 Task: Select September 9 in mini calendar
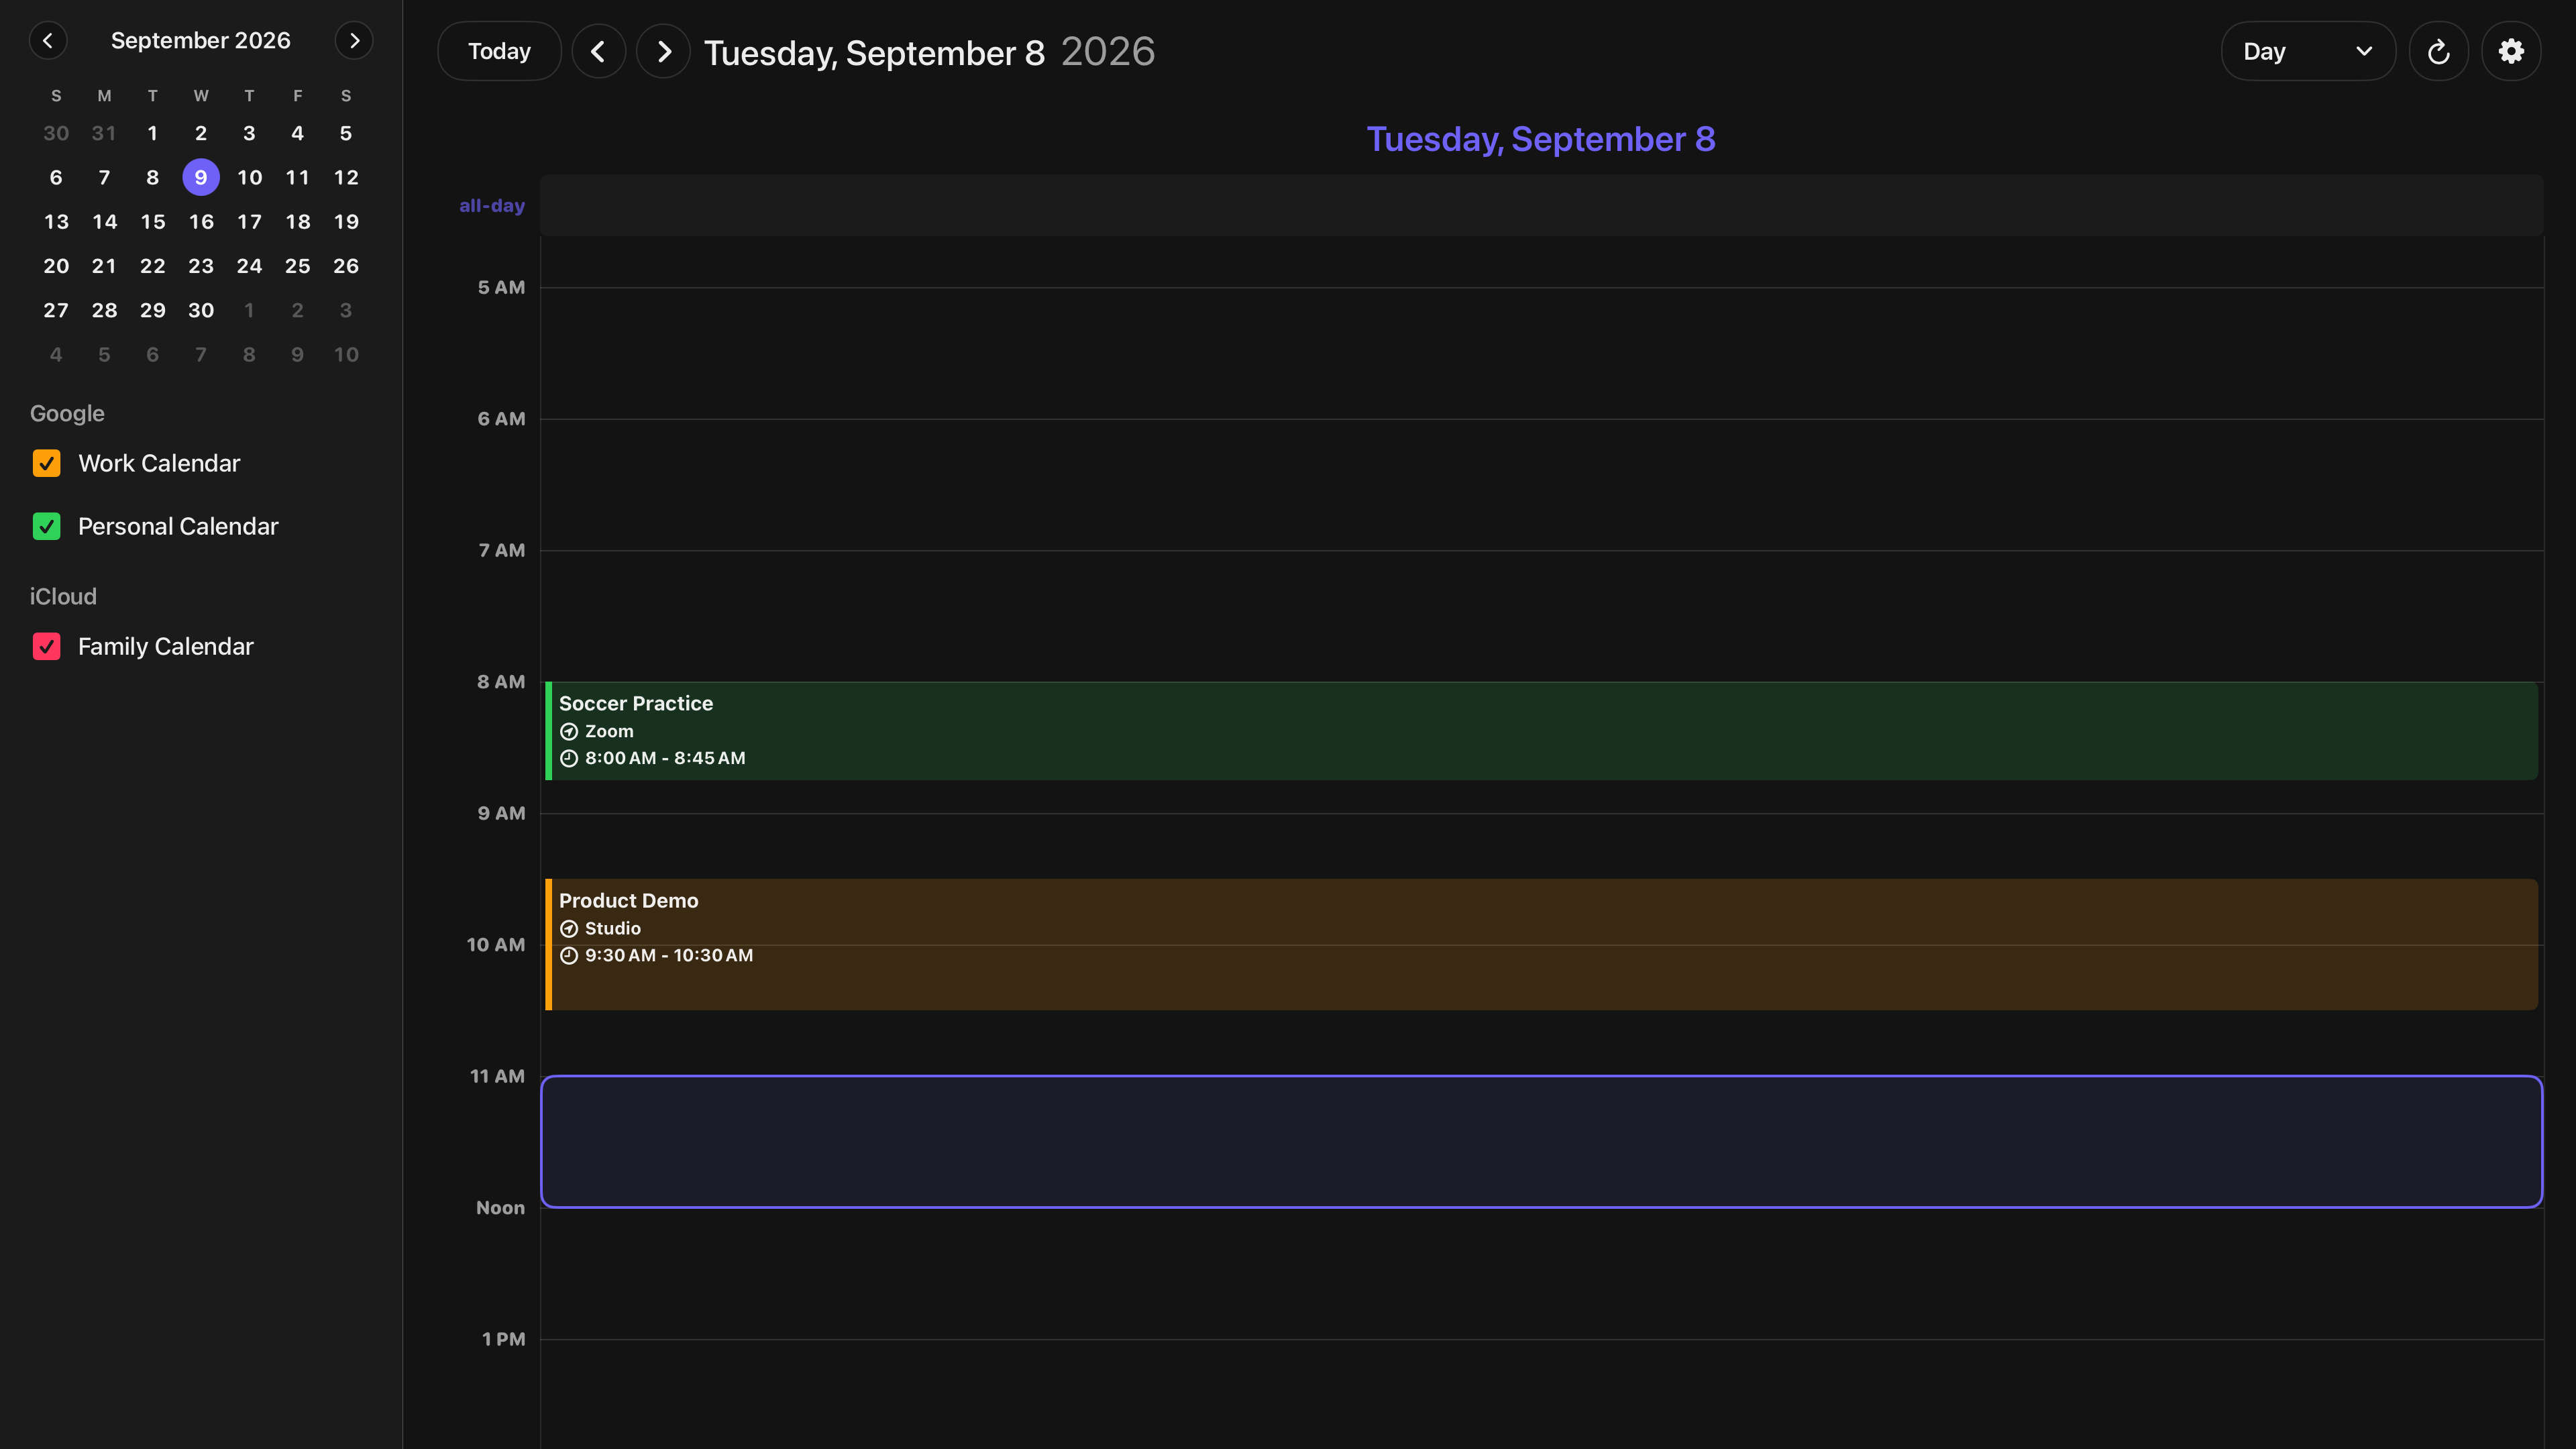coord(201,177)
